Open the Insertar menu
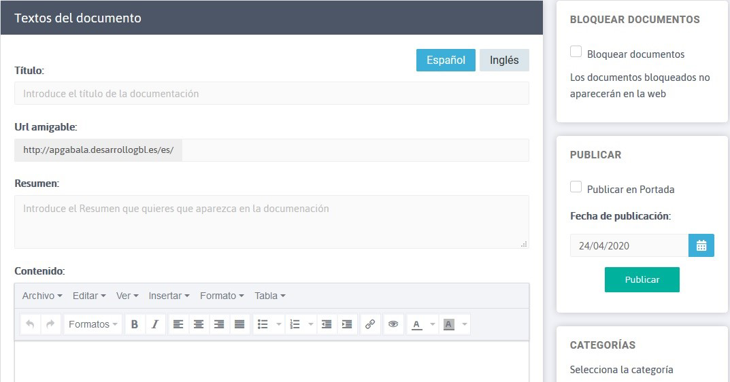730x382 pixels. tap(169, 296)
